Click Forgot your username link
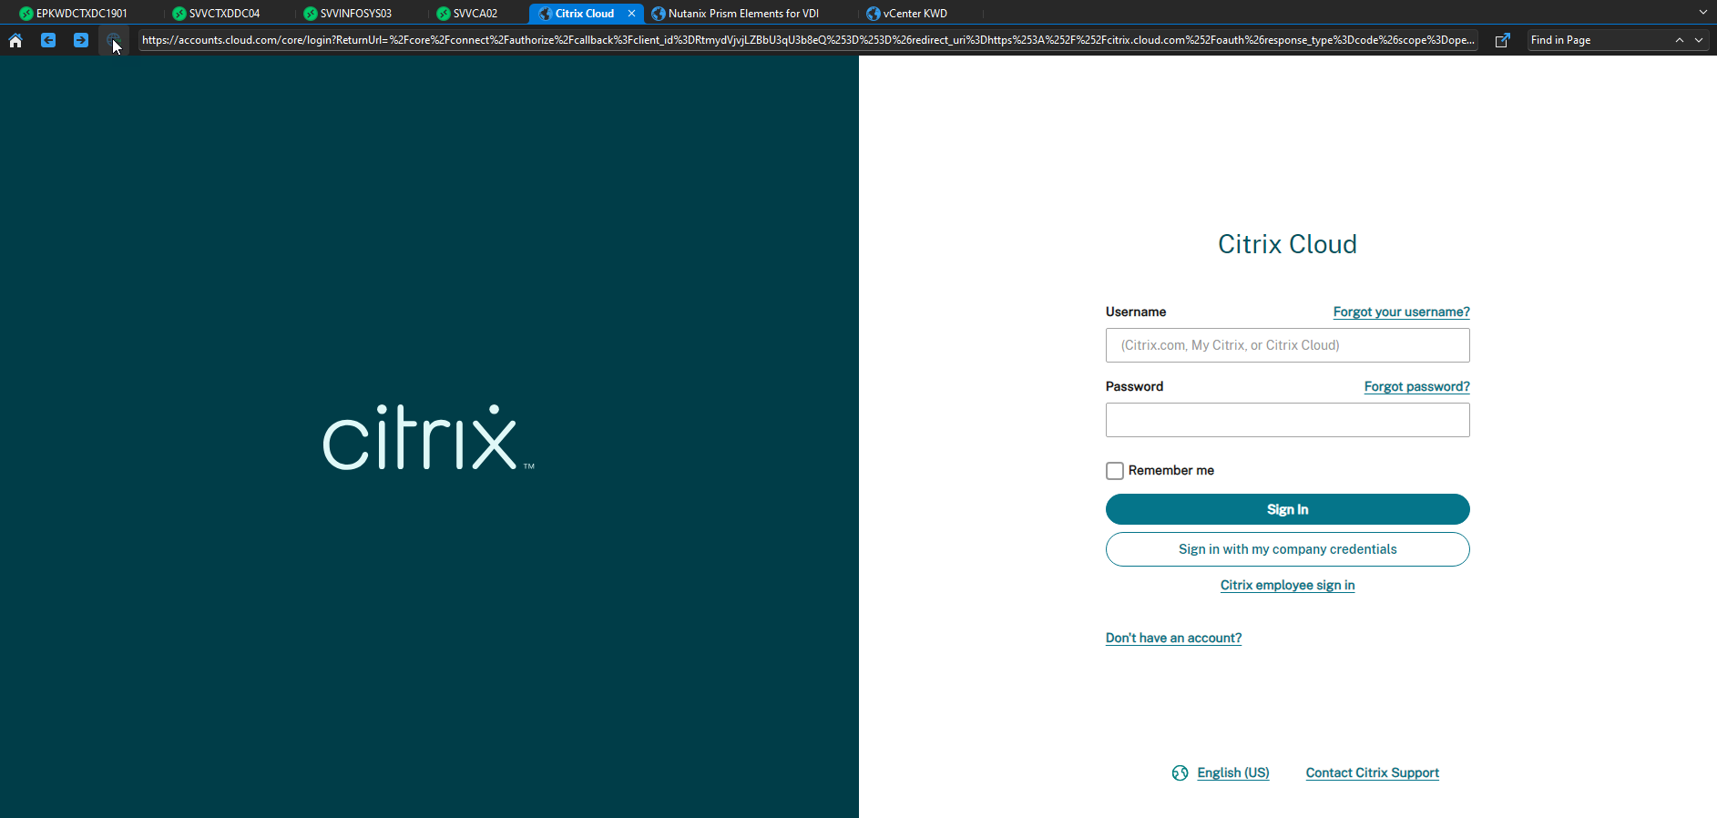 coord(1402,312)
